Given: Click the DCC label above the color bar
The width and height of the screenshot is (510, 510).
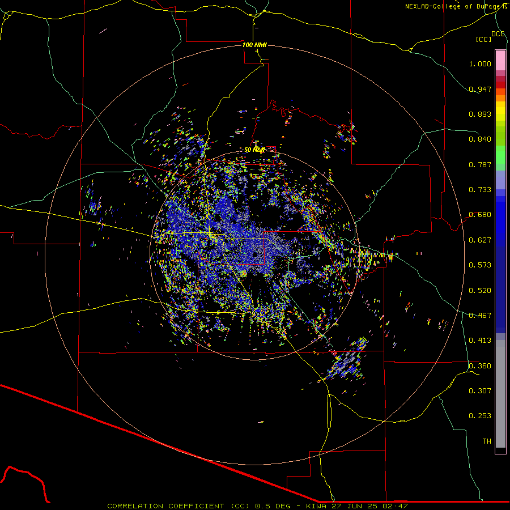Looking at the screenshot, I should pos(498,34).
